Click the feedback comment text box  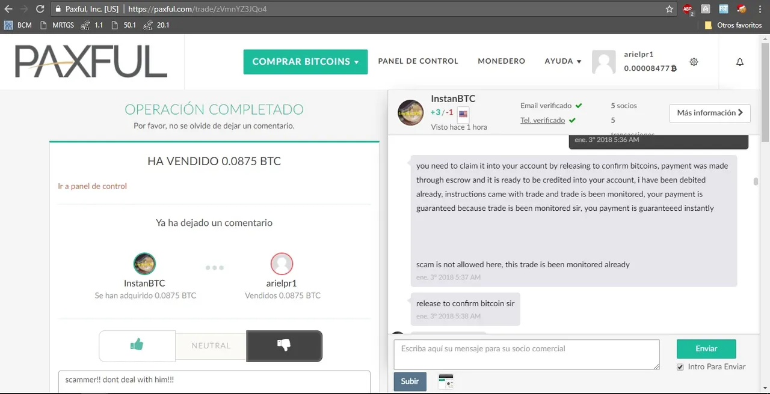(214, 382)
